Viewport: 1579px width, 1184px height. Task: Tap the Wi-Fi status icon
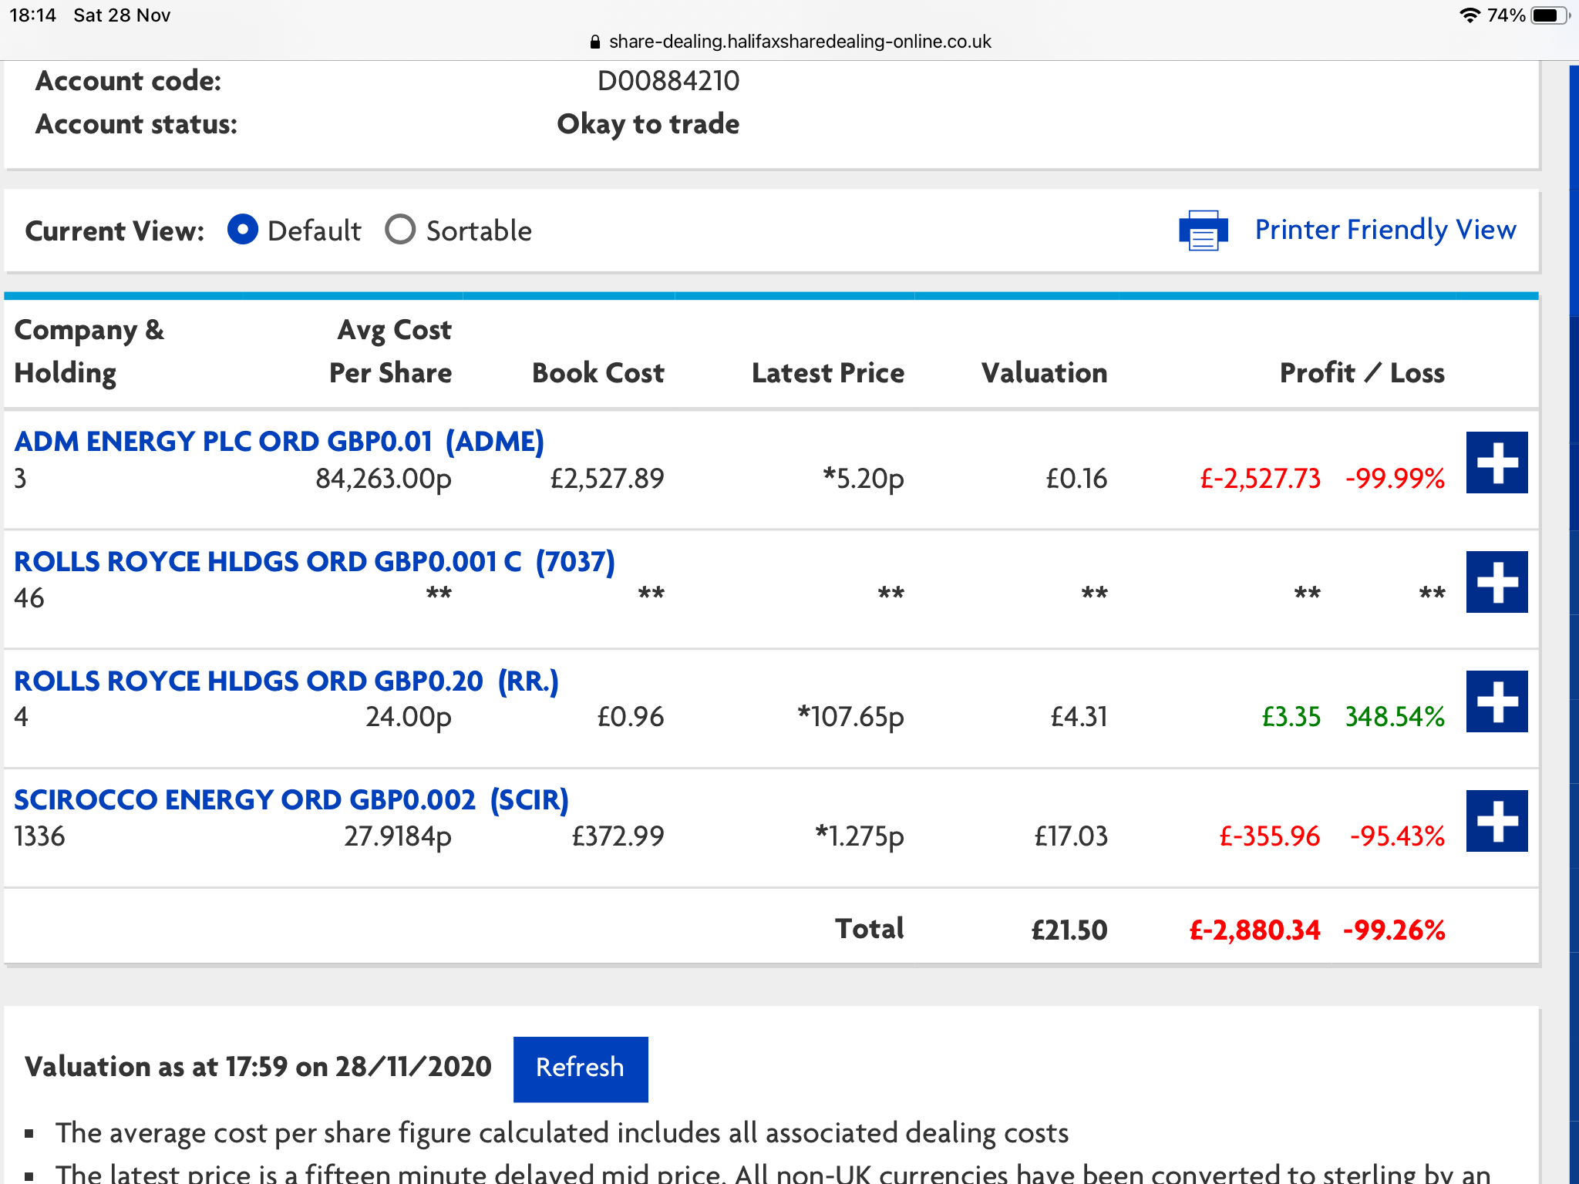tap(1470, 15)
